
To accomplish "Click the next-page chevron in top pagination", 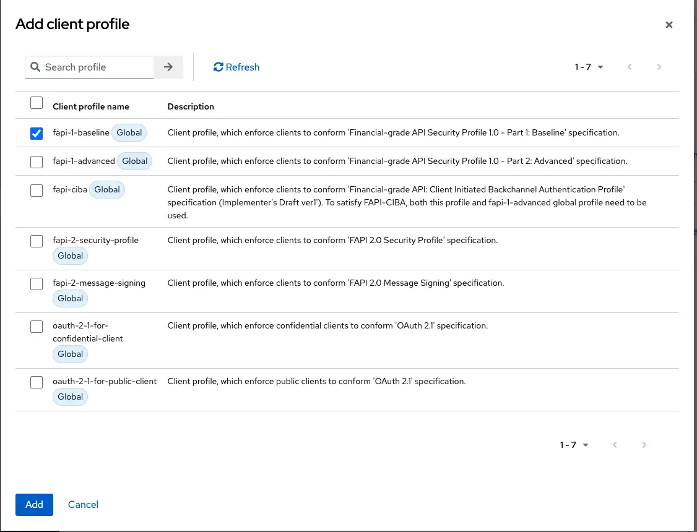I will [659, 67].
